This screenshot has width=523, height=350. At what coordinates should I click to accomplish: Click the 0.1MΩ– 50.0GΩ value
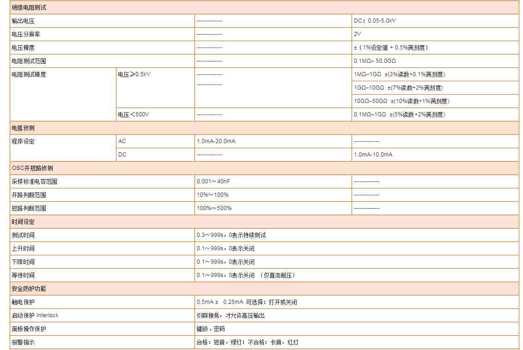coord(375,61)
